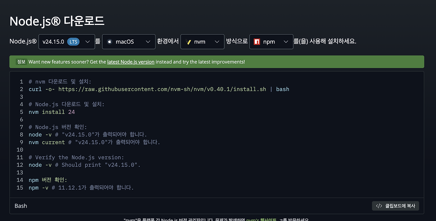Image resolution: width=436 pixels, height=221 pixels.
Task: Click the Bash language label
Action: tap(21, 206)
